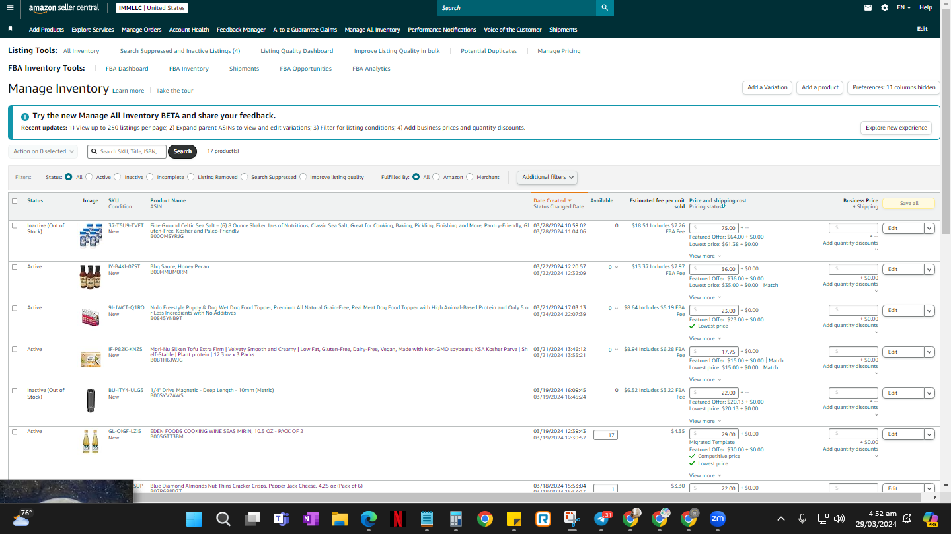This screenshot has width=951, height=534.
Task: Click Match link next to Bbq Sauce lowest price
Action: coord(771,286)
